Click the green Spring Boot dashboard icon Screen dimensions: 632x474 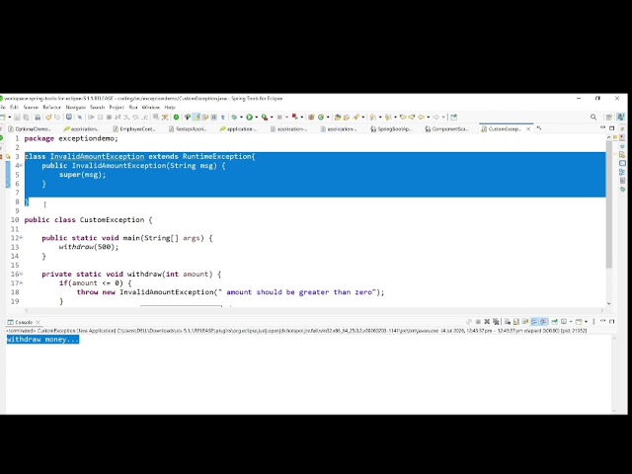[x=176, y=118]
